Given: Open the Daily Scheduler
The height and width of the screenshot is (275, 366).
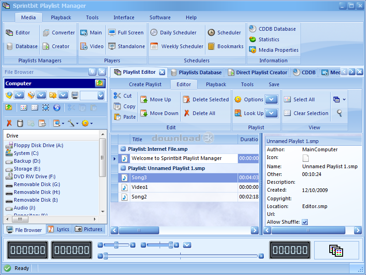Looking at the screenshot, I should tap(173, 33).
